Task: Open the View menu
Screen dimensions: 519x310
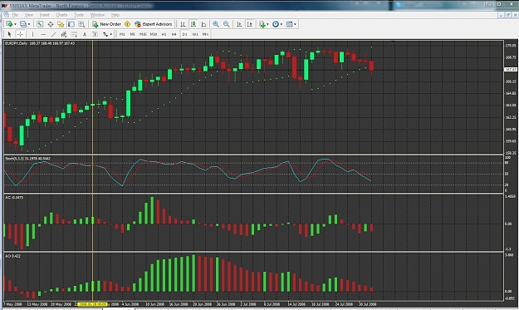Action: tap(29, 15)
